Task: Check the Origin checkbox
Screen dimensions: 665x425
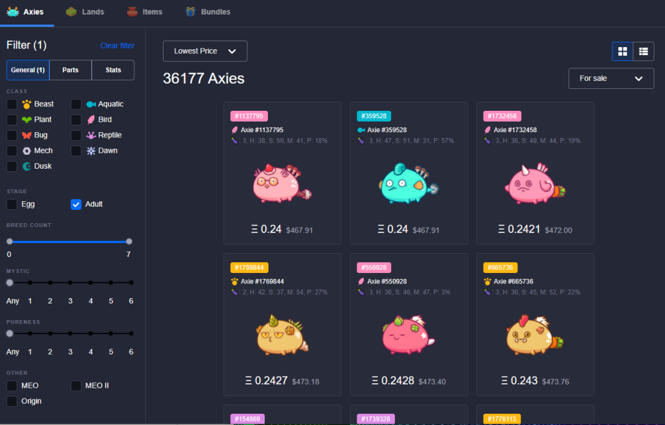Action: (12, 401)
